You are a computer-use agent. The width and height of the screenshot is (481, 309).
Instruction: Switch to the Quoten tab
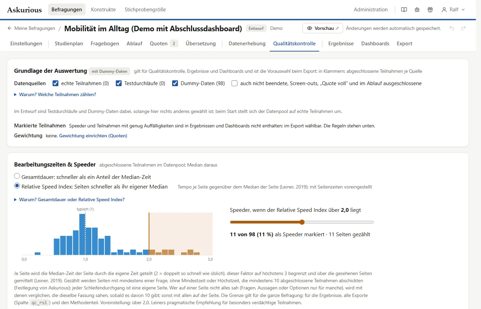click(x=164, y=44)
